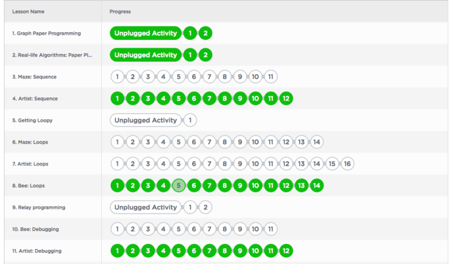Open puzzle 2 in Relay programming
Image resolution: width=451 pixels, height=264 pixels.
205,207
